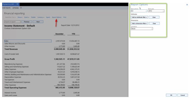Open the Dynamics AX navigation hamburger menu
190x101 pixels.
click(17, 4)
